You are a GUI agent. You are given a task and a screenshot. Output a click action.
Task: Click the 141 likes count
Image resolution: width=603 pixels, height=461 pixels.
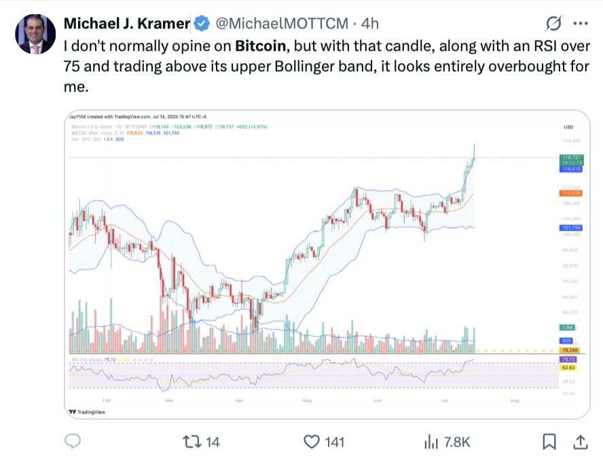336,441
